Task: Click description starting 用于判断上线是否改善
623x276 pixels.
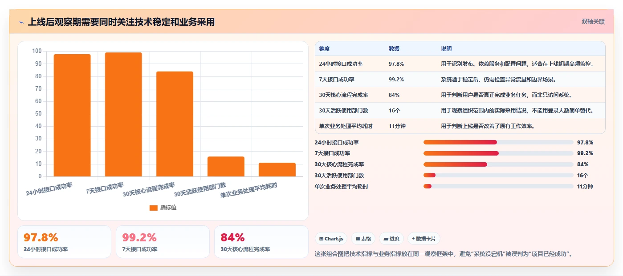Action: 488,126
